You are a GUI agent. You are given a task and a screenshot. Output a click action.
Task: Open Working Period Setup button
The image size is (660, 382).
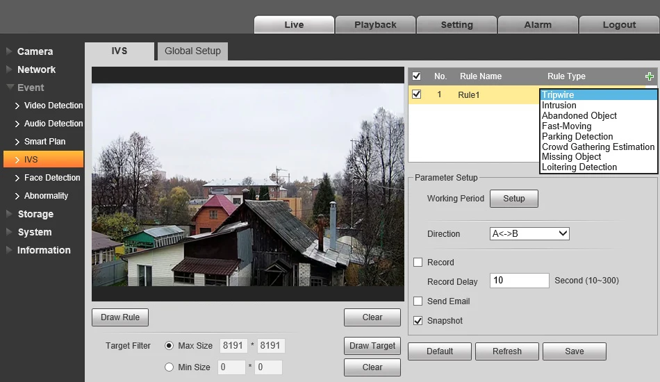[x=514, y=199]
